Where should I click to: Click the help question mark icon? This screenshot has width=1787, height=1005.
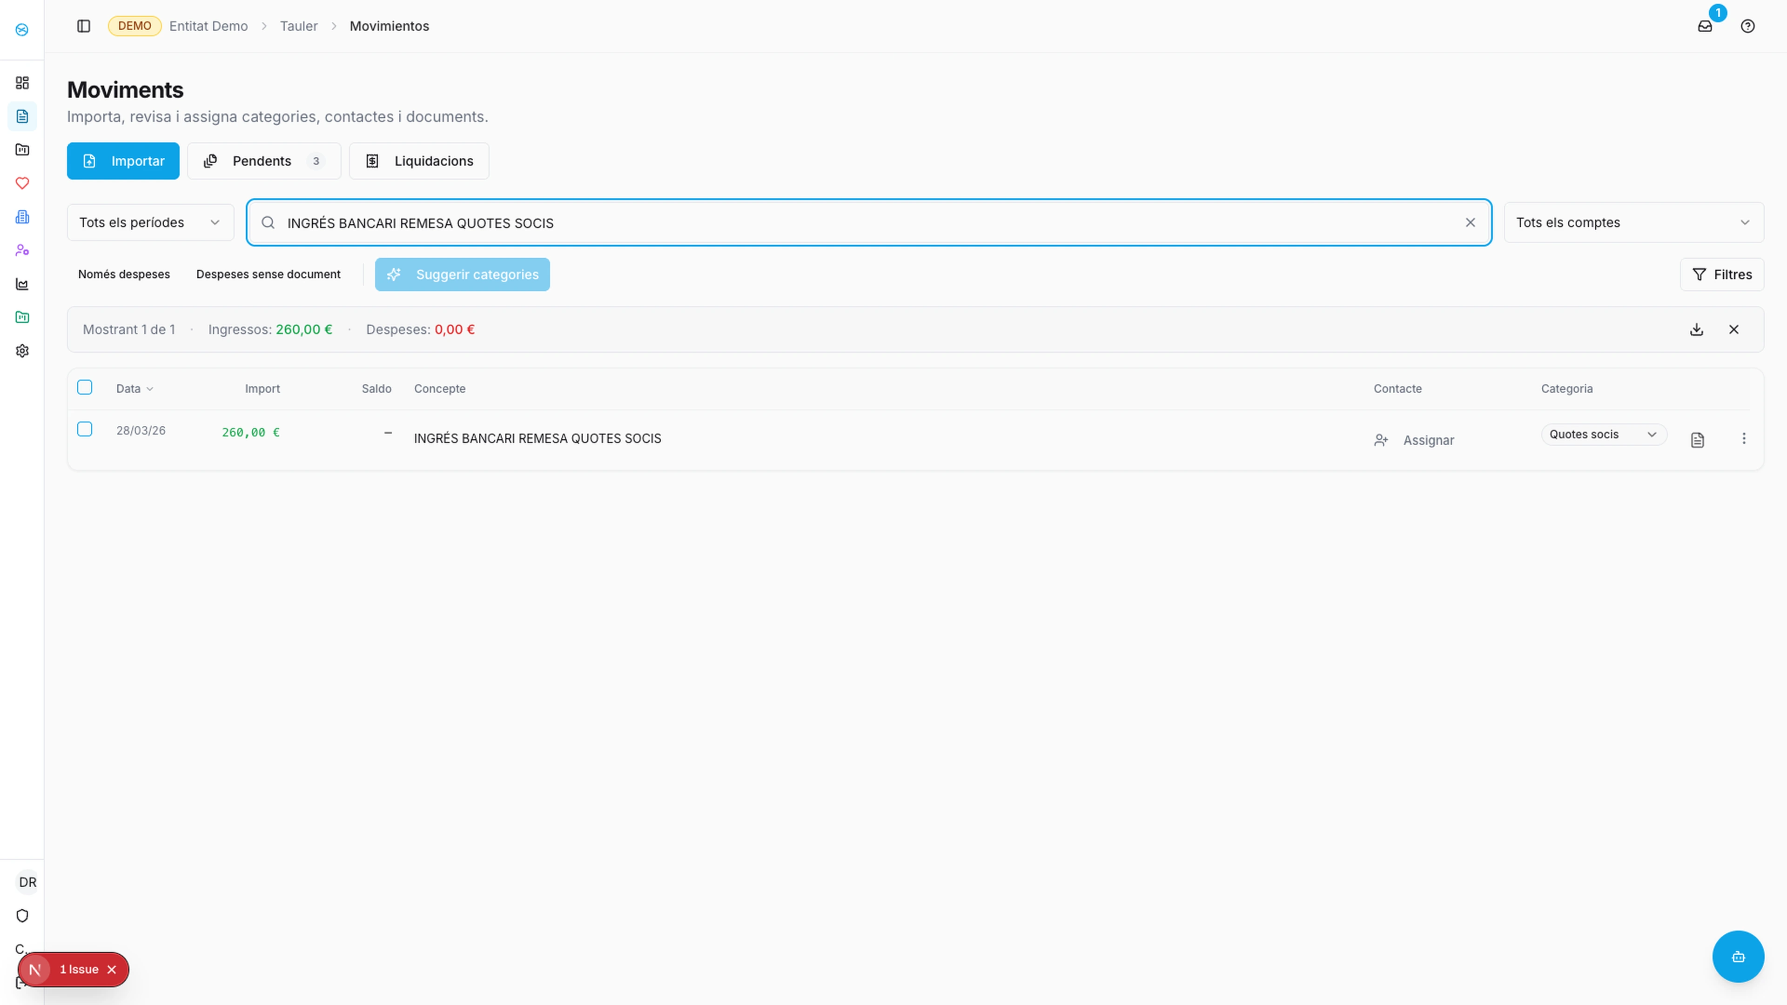click(x=1747, y=27)
